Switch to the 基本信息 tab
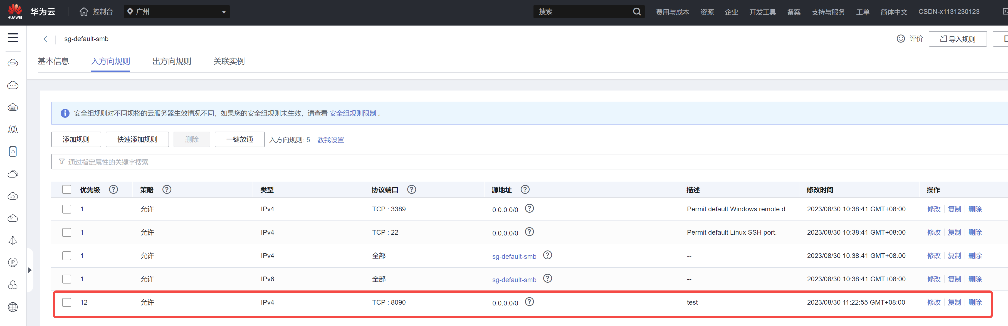The height and width of the screenshot is (326, 1008). [53, 61]
